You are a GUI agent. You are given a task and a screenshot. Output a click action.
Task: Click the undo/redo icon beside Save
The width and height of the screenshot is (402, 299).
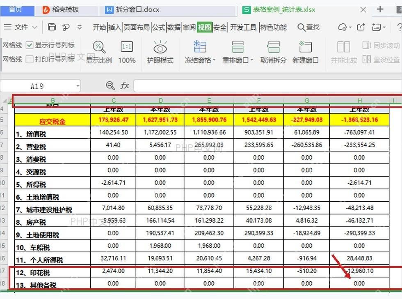[66, 27]
